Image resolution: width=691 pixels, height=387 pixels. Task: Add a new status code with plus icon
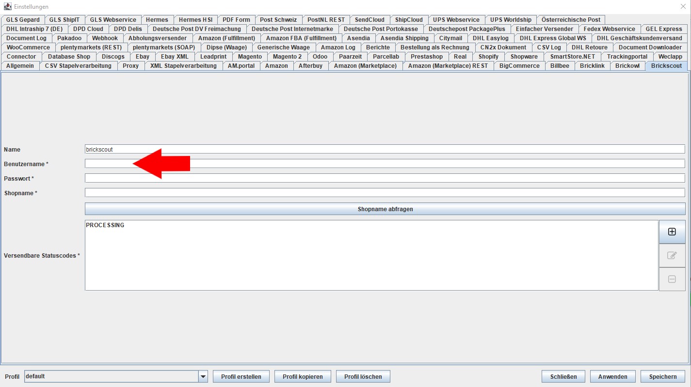[672, 232]
